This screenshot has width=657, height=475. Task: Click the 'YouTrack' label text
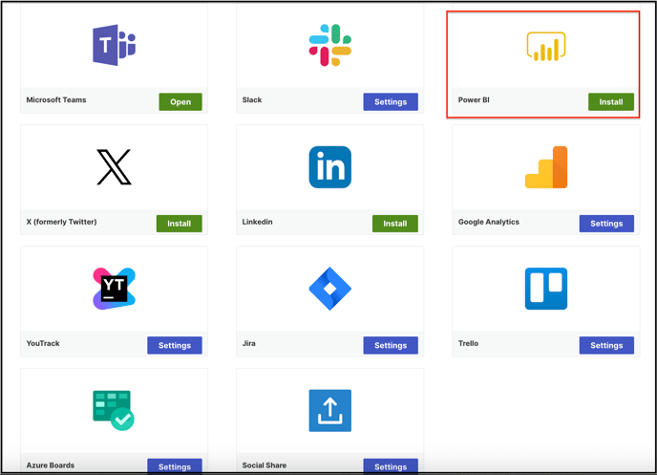coord(43,343)
